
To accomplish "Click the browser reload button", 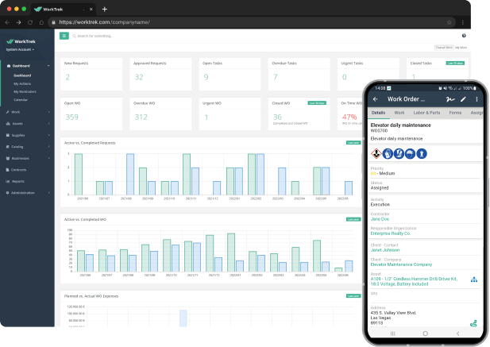I will click(31, 22).
